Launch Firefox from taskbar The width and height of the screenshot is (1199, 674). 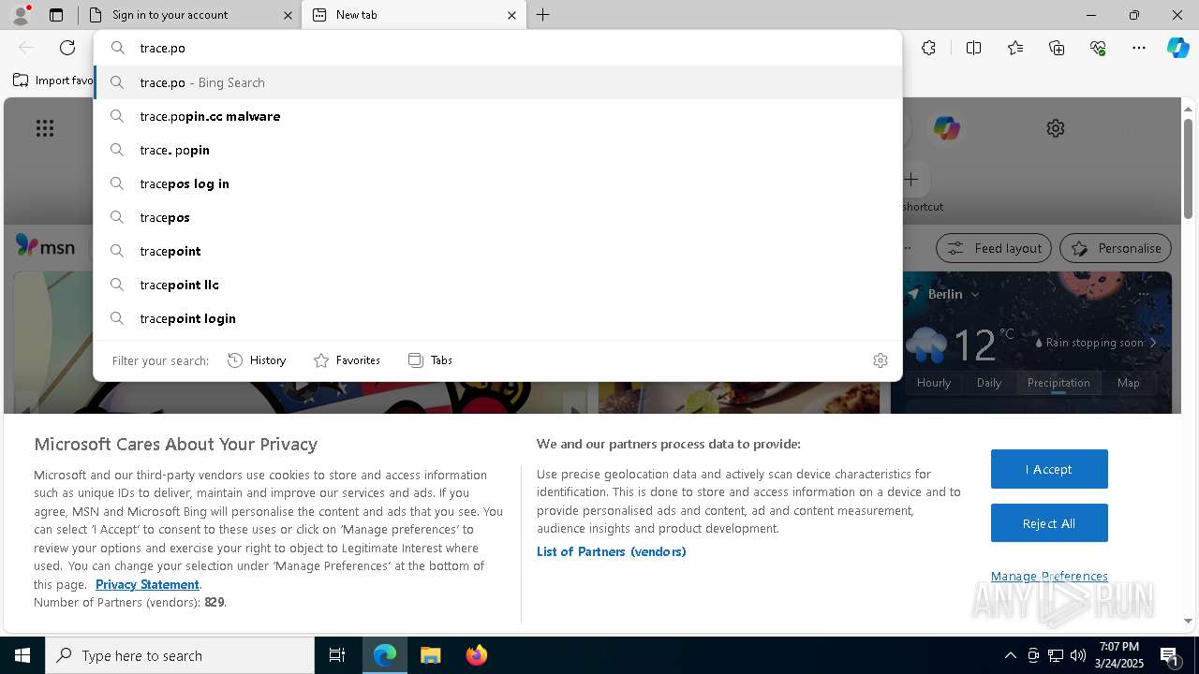pos(476,655)
